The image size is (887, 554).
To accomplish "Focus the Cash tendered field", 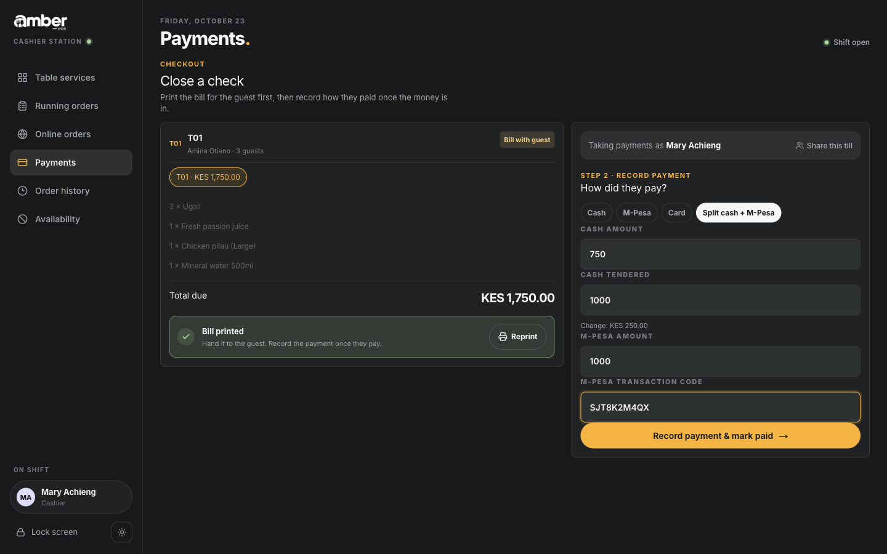I will point(720,300).
